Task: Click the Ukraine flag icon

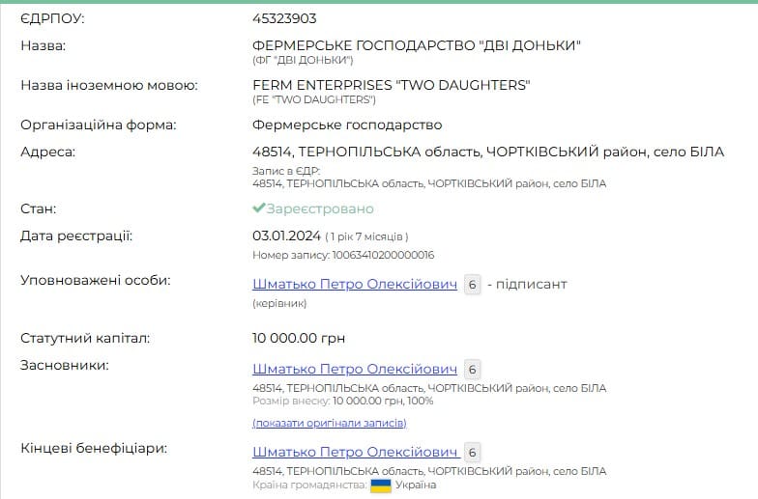Action: 381,485
